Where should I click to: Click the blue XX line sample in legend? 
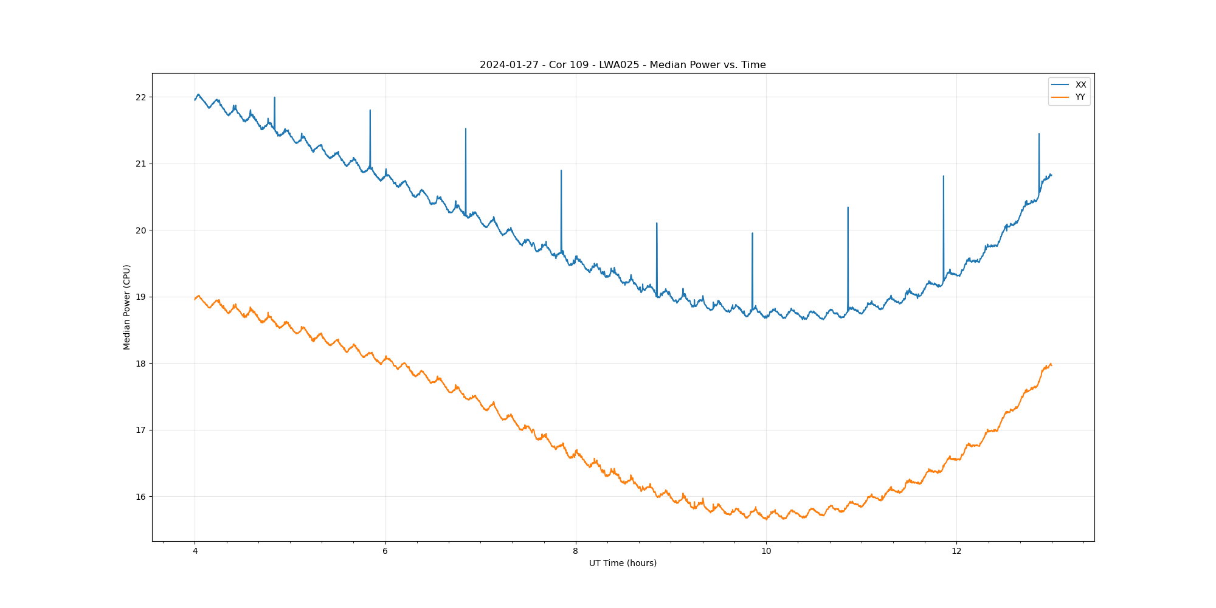click(x=1060, y=85)
